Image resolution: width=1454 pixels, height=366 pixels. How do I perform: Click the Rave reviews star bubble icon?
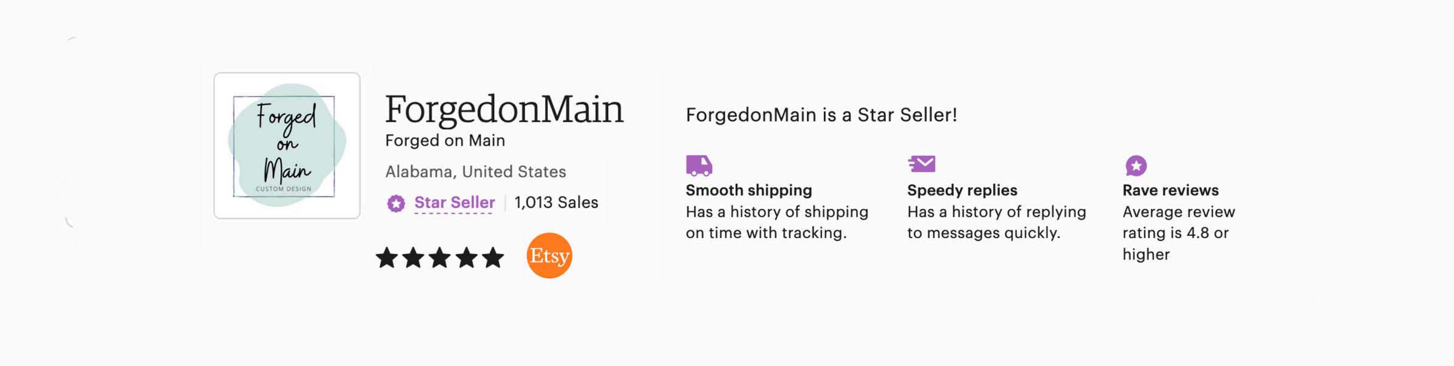(1136, 165)
